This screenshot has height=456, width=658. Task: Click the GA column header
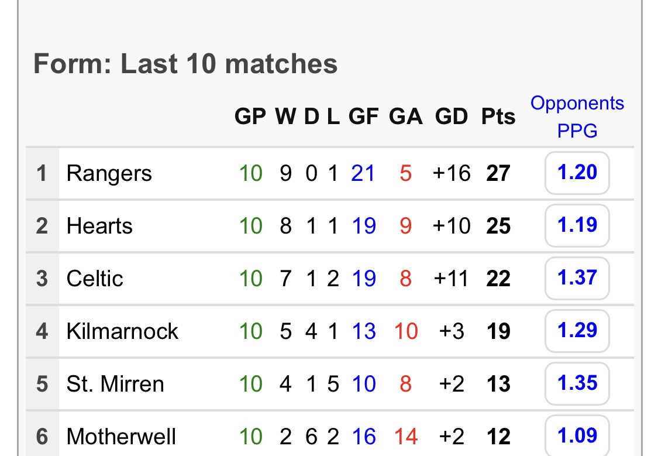[405, 116]
